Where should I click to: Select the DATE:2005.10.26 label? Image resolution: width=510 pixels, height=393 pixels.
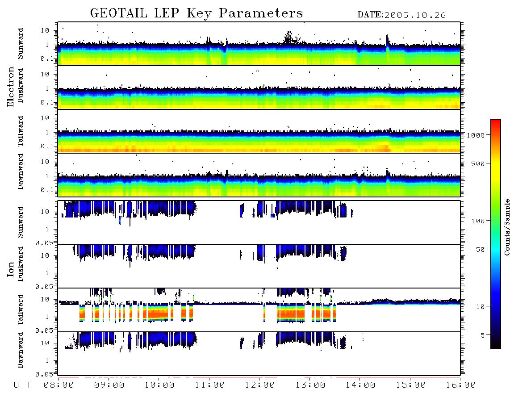coord(401,15)
